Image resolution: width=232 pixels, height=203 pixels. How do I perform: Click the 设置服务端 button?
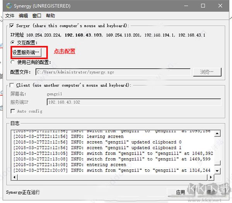point(26,52)
